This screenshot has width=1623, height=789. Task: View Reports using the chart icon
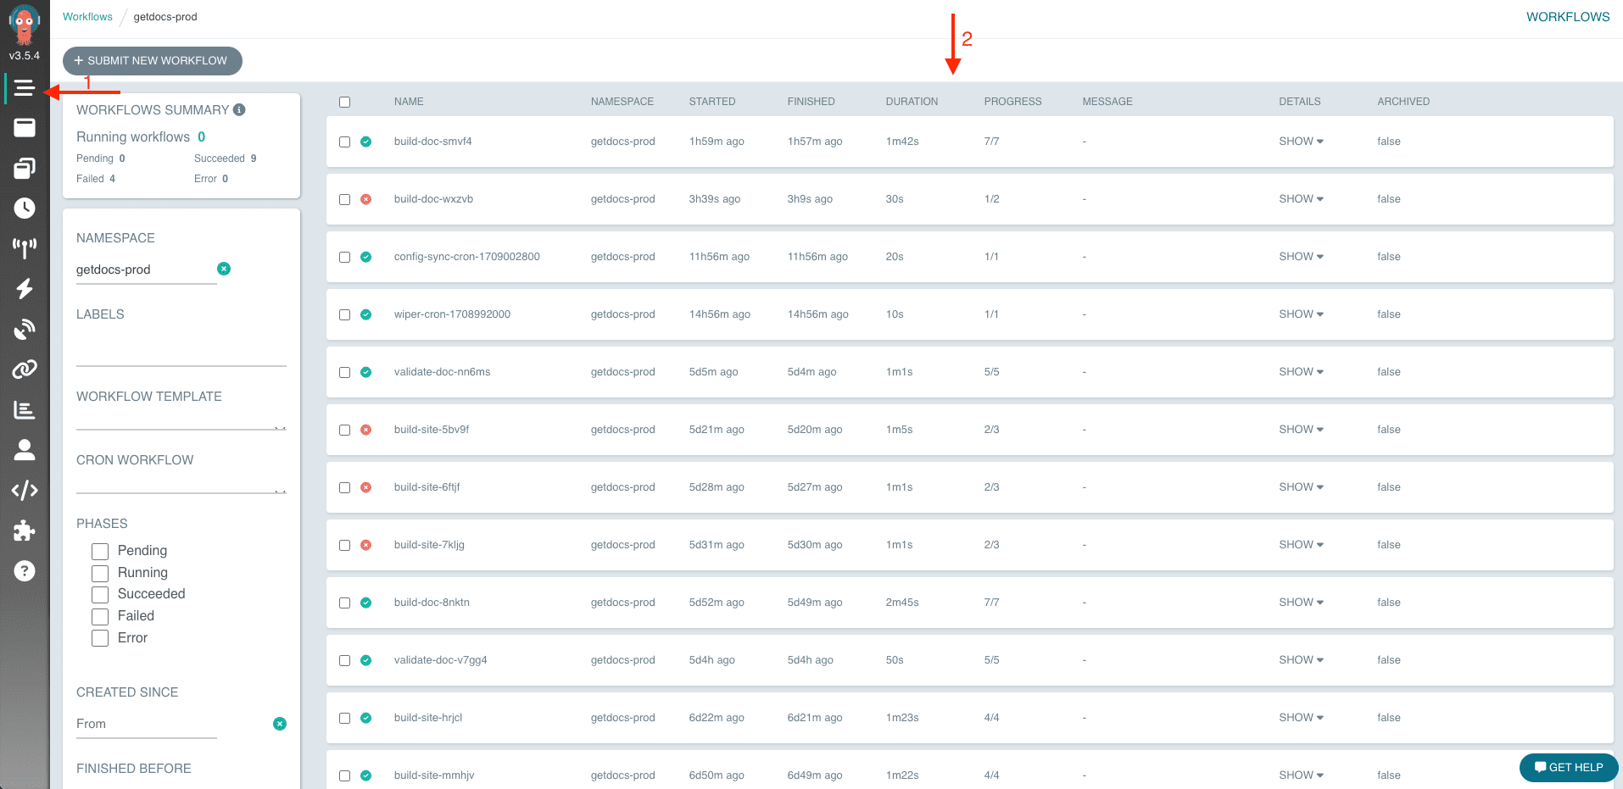[25, 409]
